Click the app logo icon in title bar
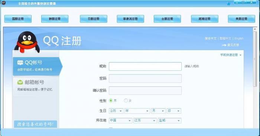 pos(3,3)
